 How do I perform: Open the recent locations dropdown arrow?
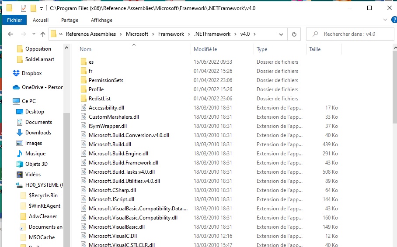tap(34, 34)
